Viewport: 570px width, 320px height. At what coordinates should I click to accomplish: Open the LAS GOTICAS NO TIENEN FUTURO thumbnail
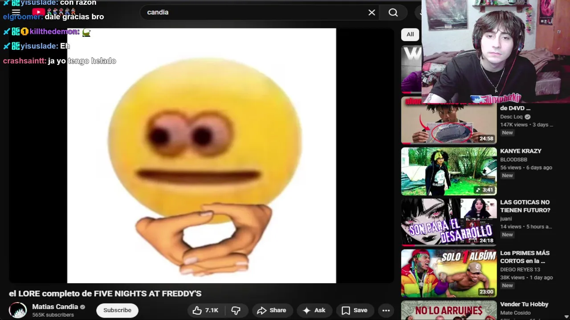tap(449, 222)
